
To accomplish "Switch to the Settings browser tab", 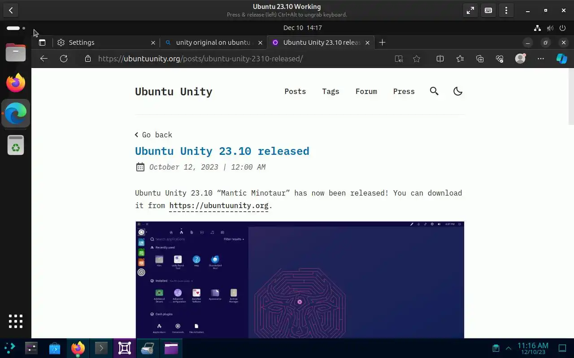I will (107, 43).
